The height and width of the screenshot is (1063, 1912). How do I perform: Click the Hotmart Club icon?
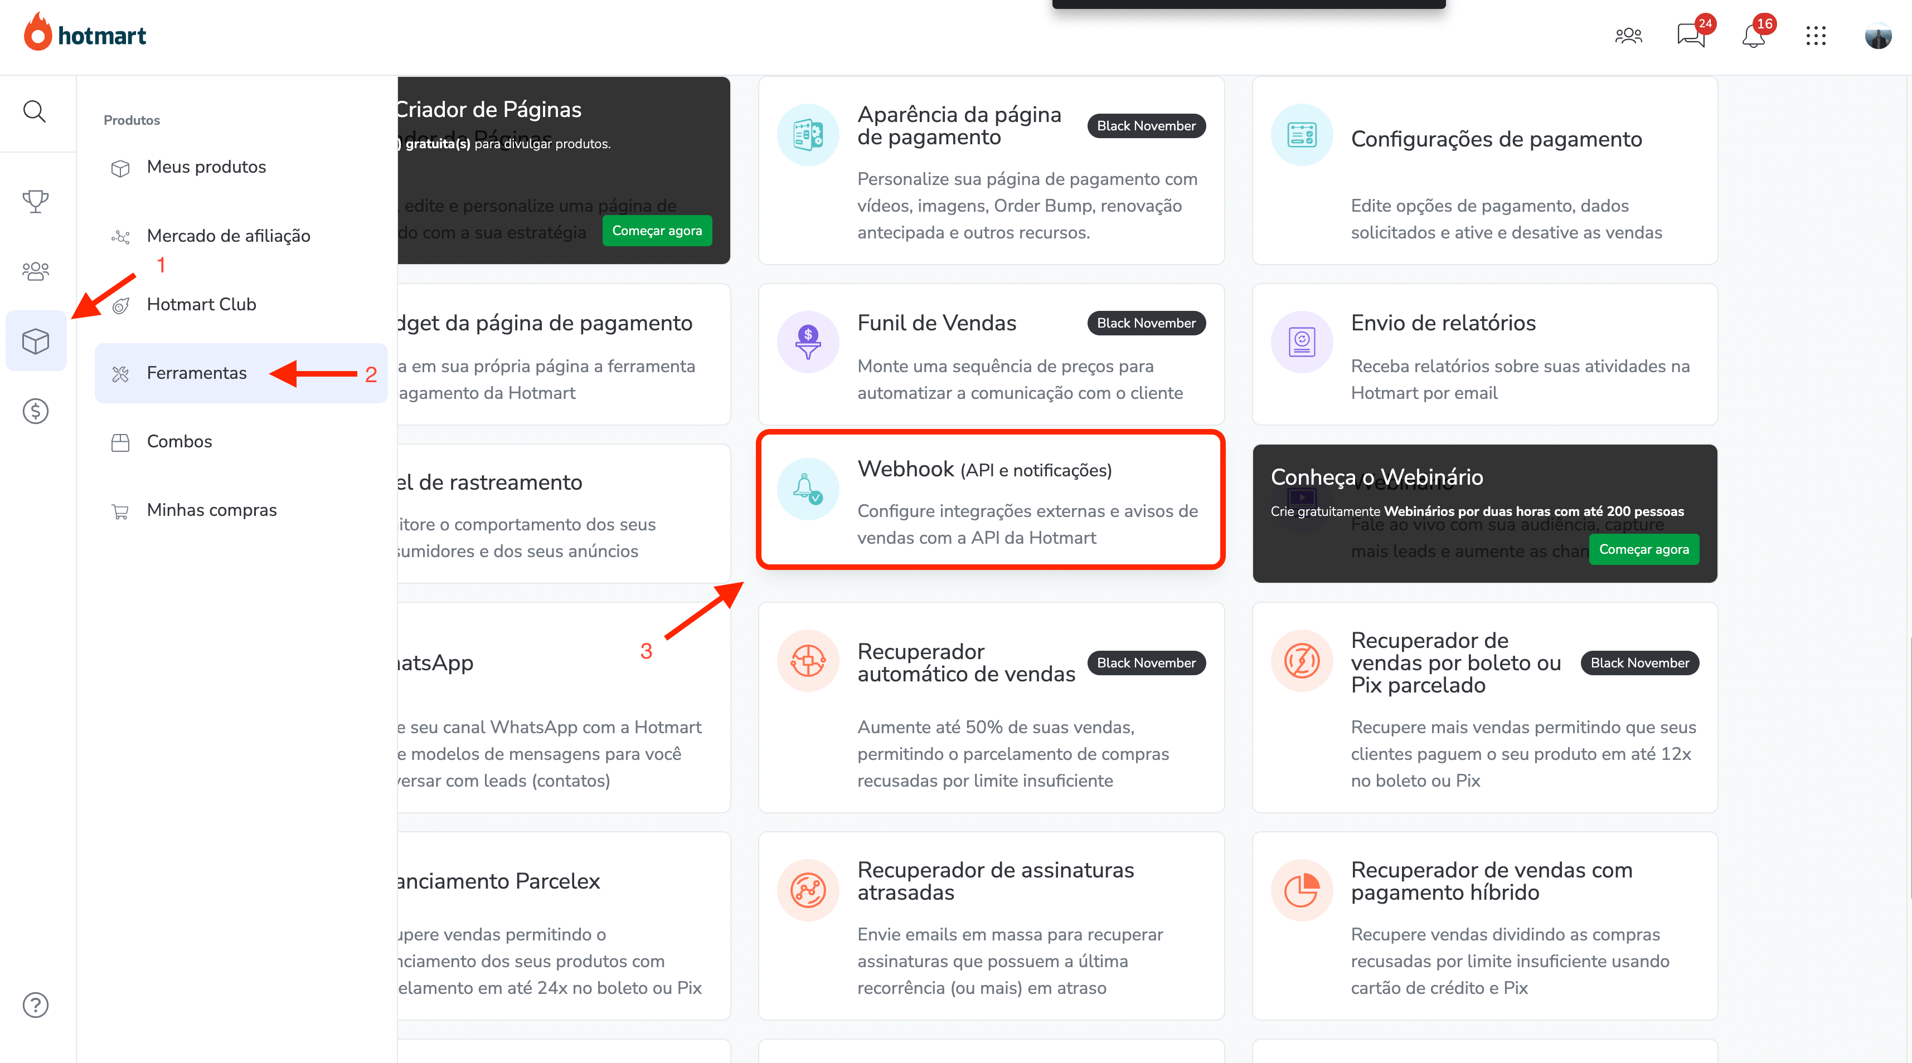tap(120, 306)
